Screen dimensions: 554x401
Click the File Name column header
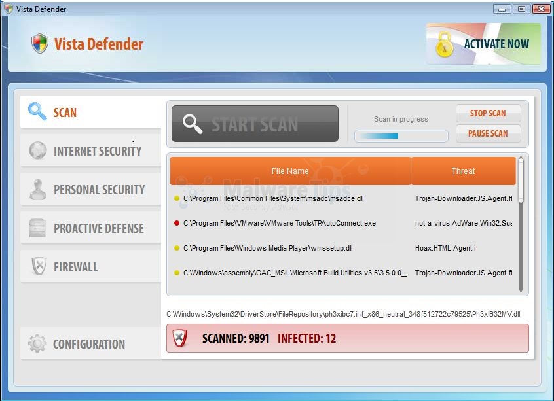click(291, 171)
